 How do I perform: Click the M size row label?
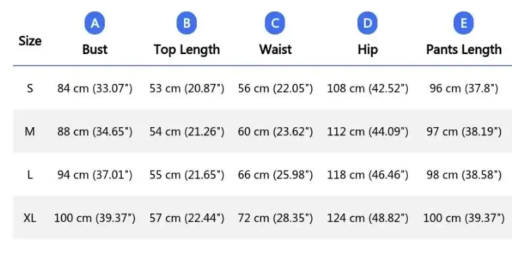point(30,131)
